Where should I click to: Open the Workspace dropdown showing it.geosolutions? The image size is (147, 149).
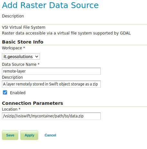tap(21, 56)
